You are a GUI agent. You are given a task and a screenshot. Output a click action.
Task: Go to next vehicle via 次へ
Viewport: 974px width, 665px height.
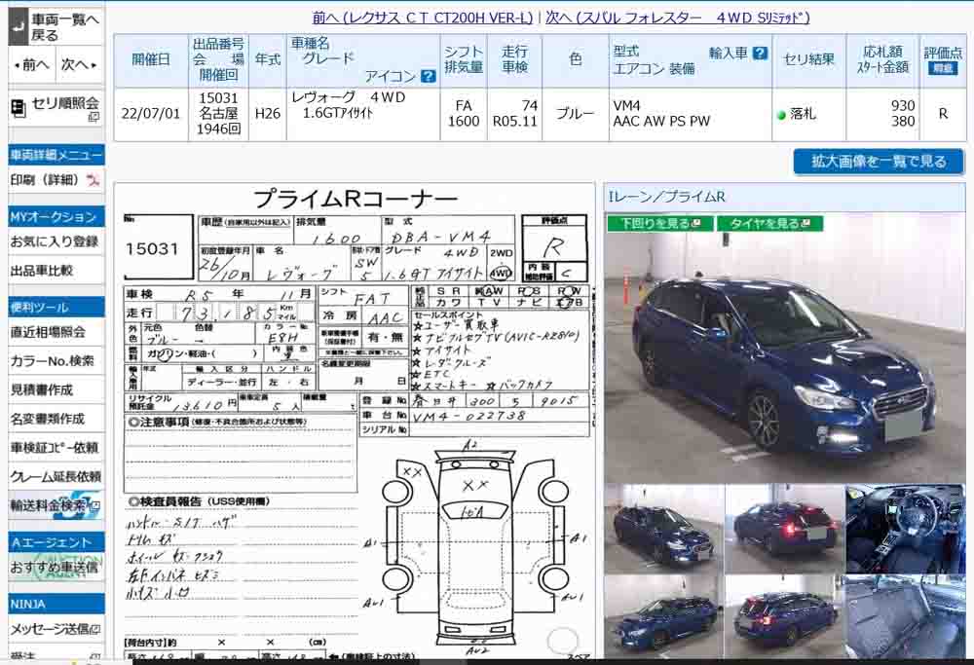(x=79, y=64)
